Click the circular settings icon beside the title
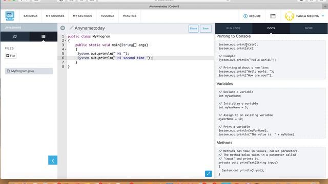328x184 pixels. (x=63, y=28)
